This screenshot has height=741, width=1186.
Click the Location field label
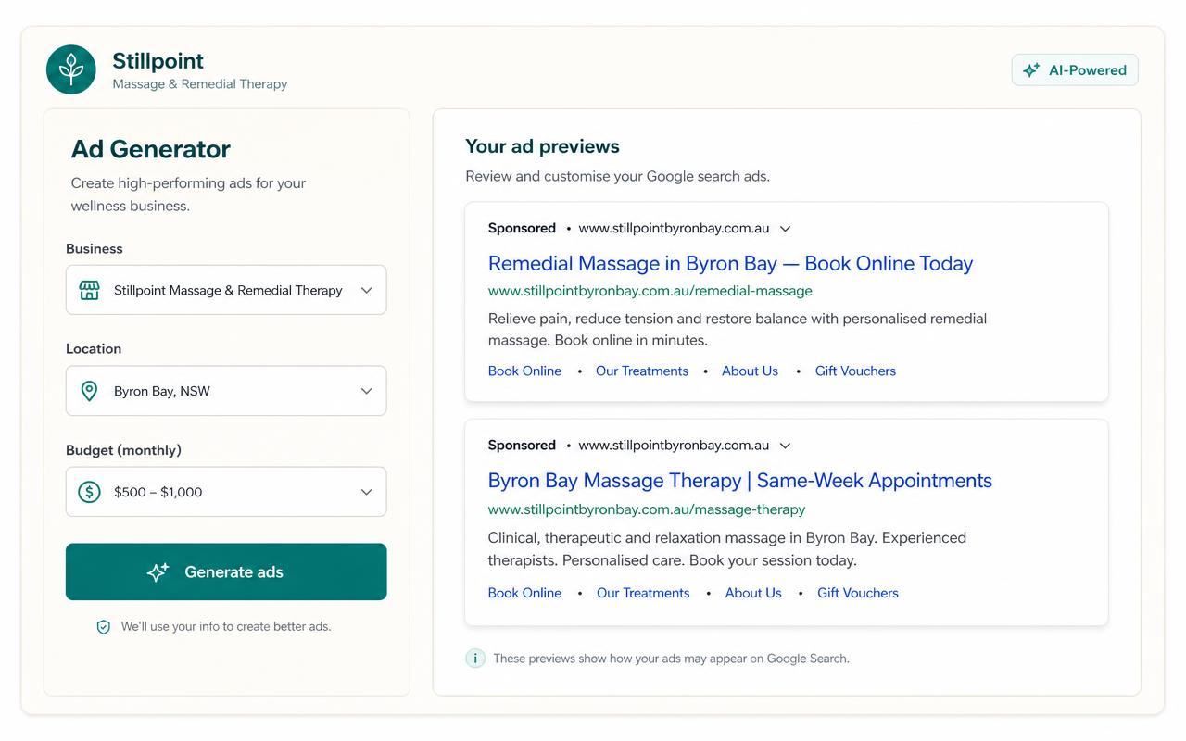[x=94, y=349]
